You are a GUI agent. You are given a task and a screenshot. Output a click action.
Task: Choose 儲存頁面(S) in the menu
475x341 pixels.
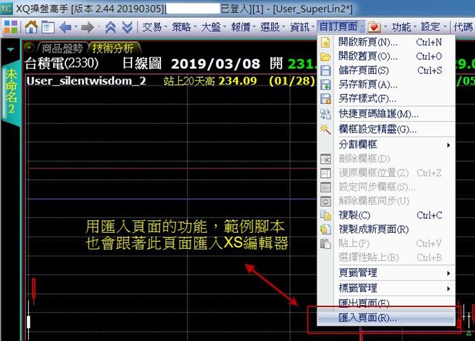(x=363, y=70)
